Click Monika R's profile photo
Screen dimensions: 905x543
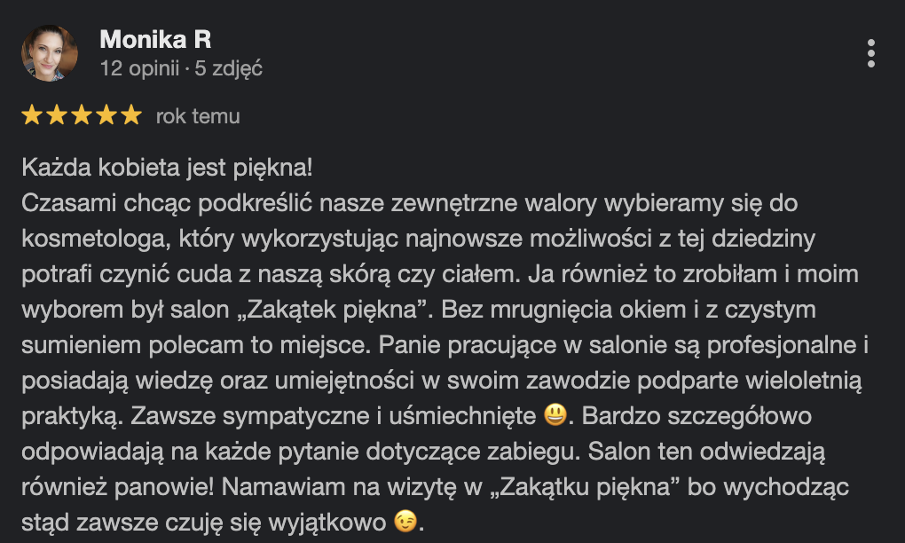[x=50, y=53]
